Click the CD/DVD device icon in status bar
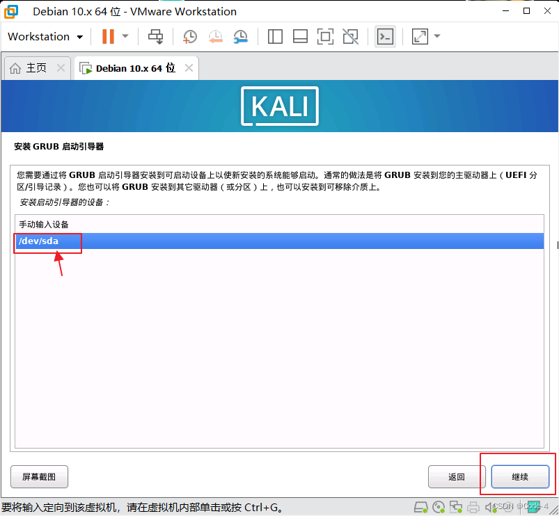Viewport: 559px width, 516px height. click(x=439, y=506)
